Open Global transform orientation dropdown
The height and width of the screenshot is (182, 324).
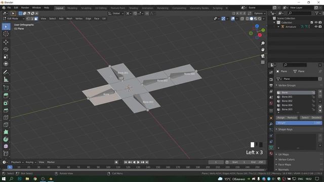tap(116, 14)
